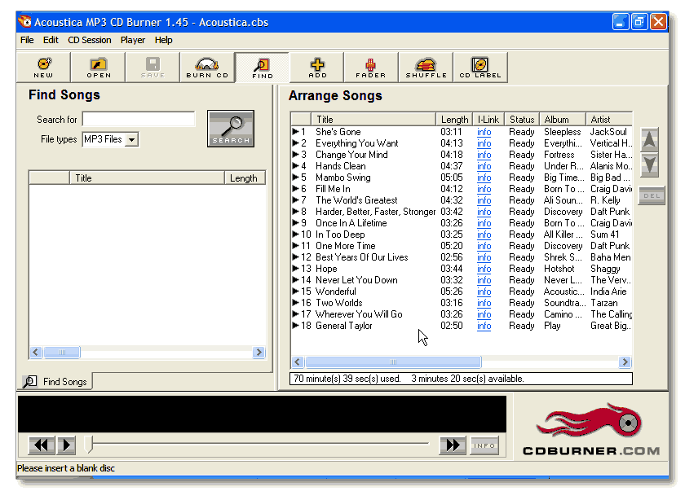Click the Status column header
685x491 pixels.
coord(522,120)
